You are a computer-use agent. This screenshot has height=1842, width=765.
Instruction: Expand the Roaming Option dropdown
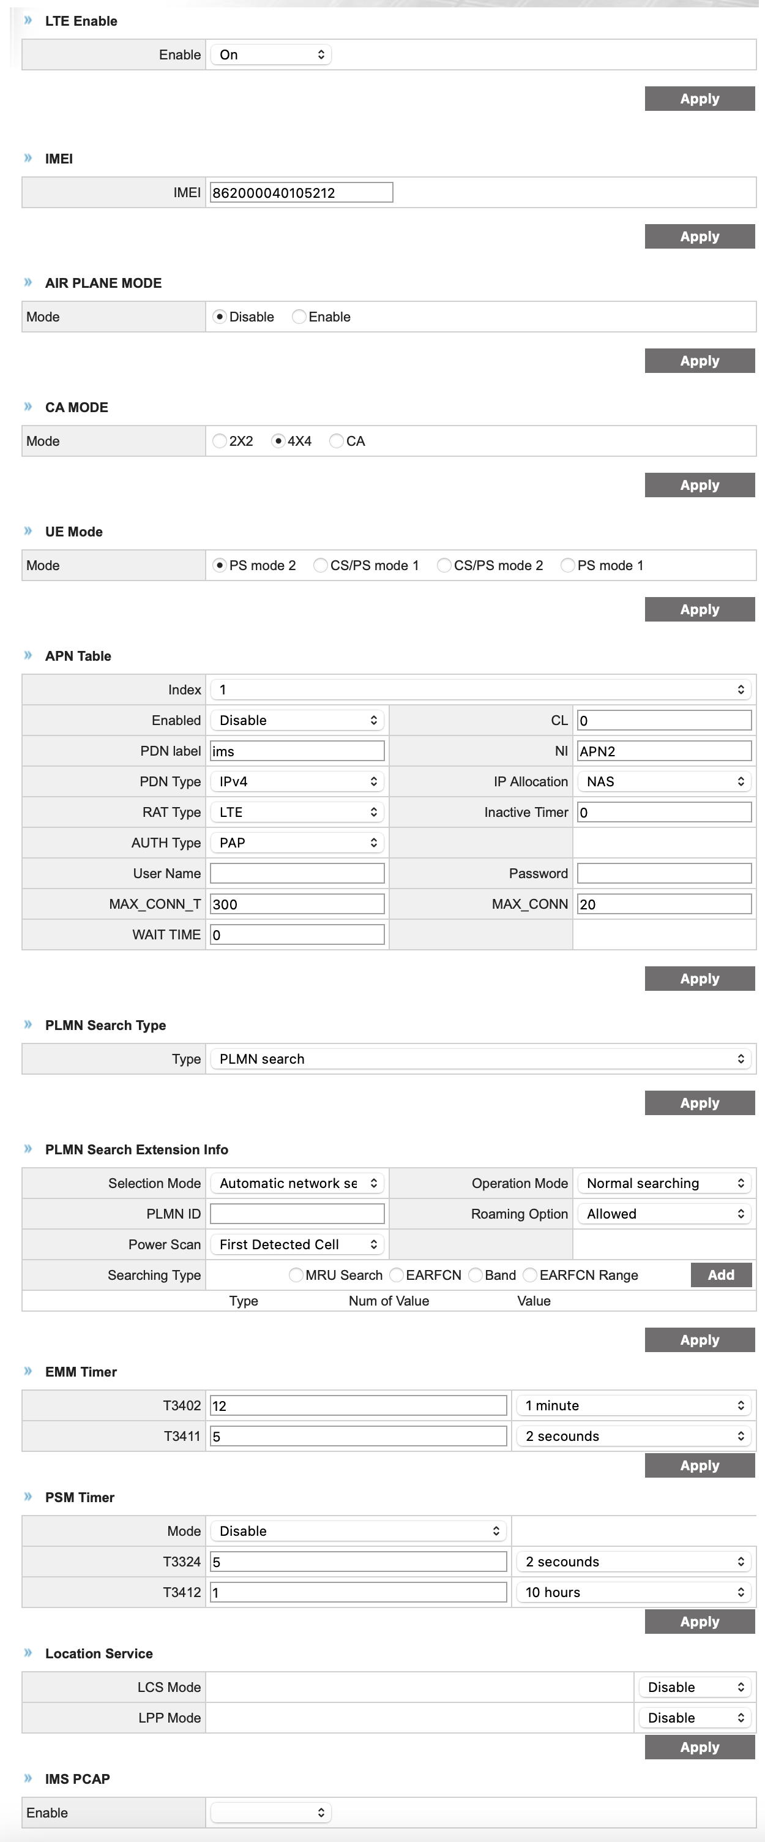(664, 1214)
